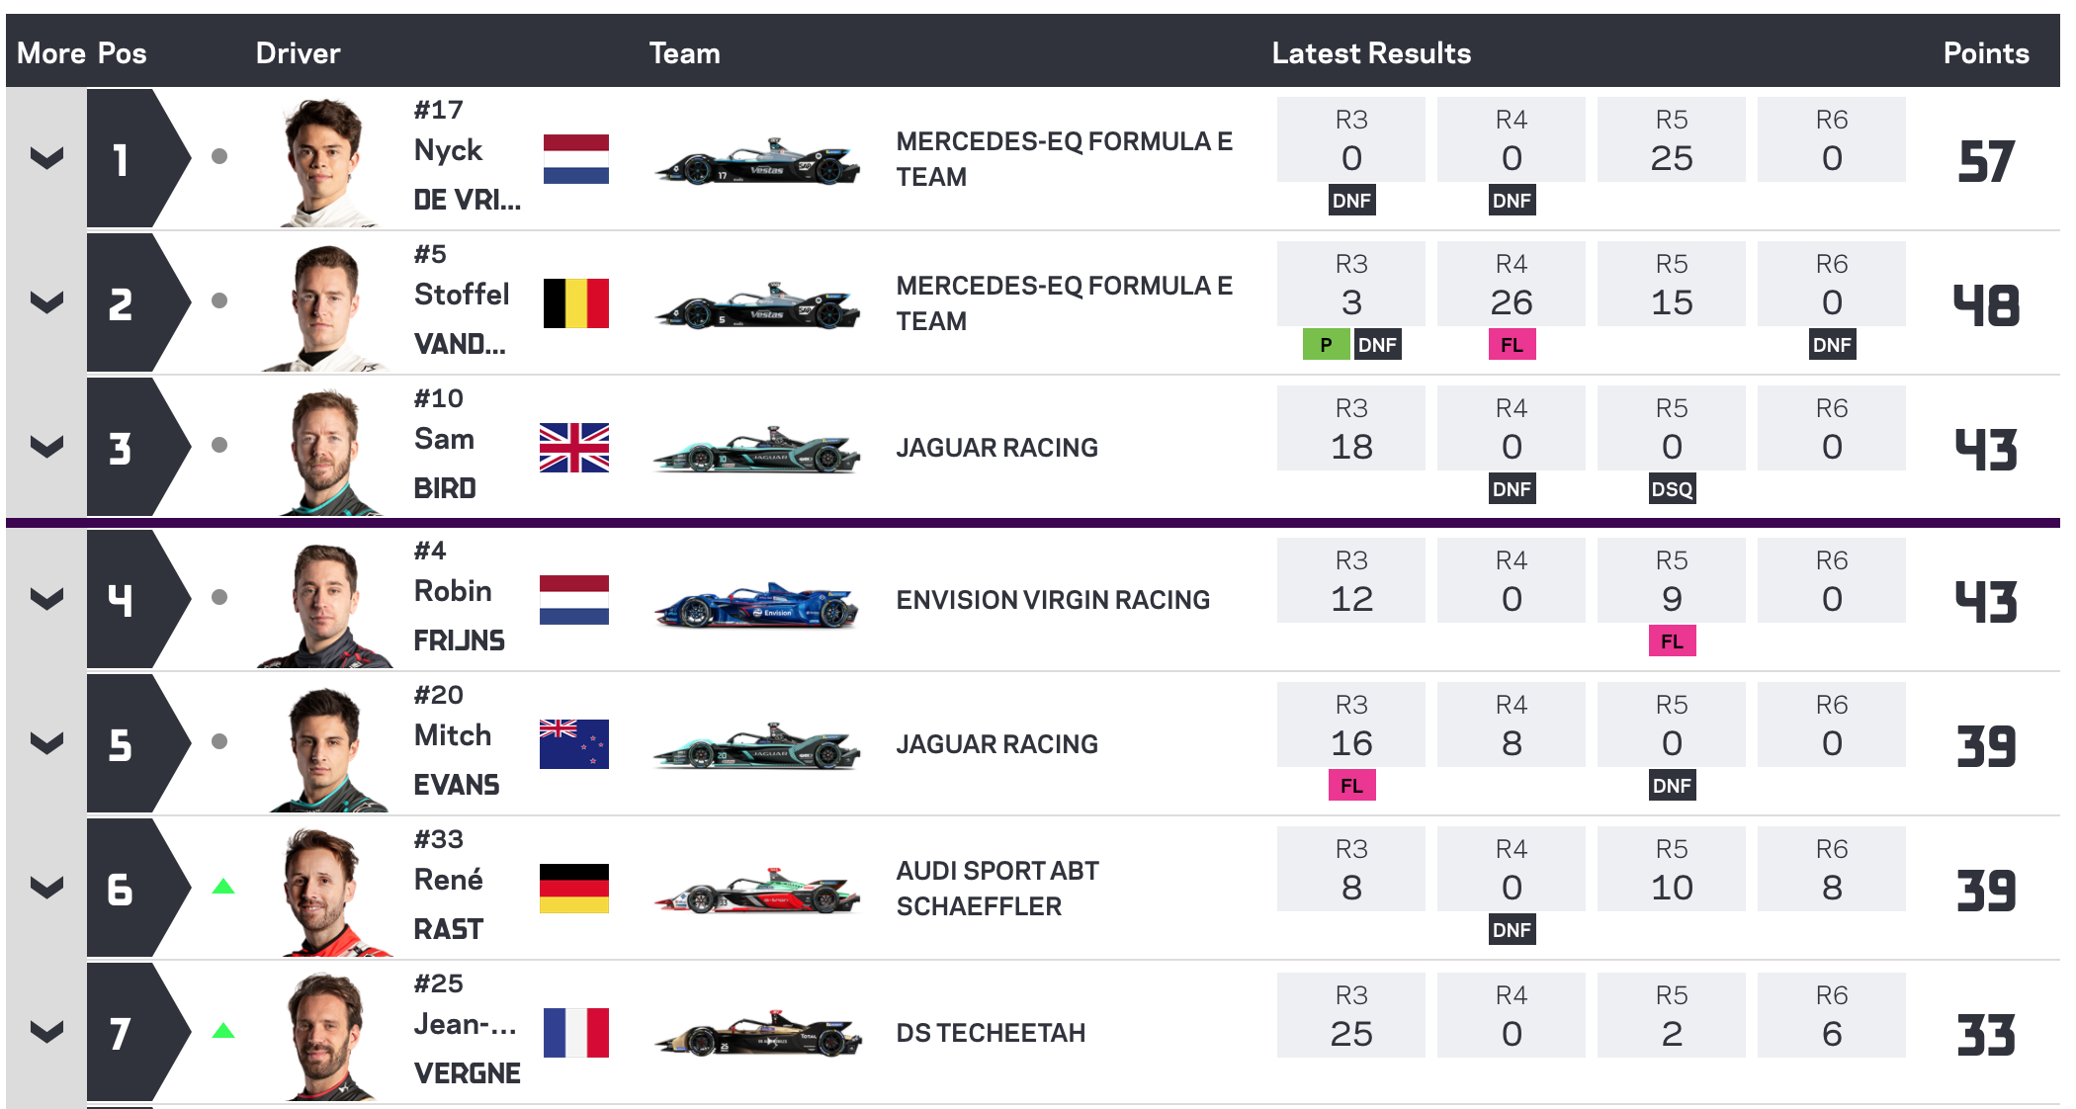The width and height of the screenshot is (2076, 1109).
Task: Expand the row for position 5 Mitch Evans
Action: 46,743
